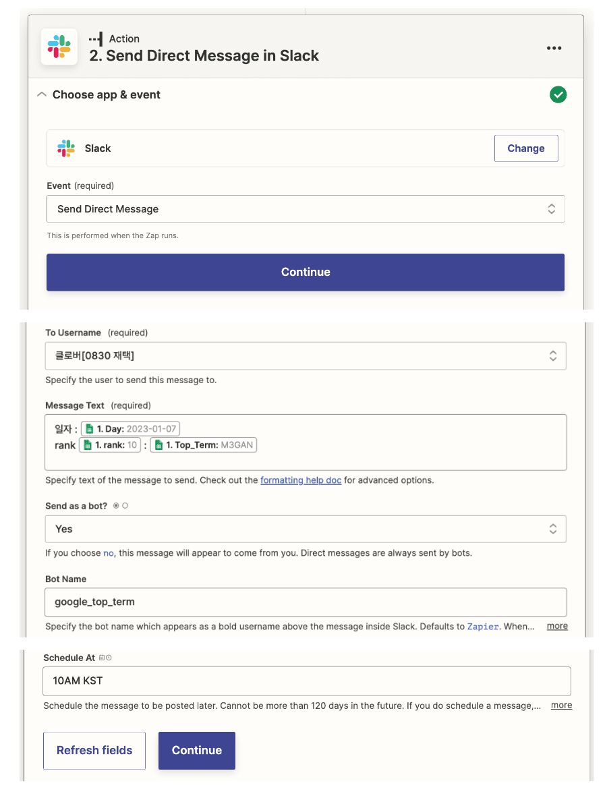
Task: Open the formatting help doc link
Action: [x=301, y=480]
